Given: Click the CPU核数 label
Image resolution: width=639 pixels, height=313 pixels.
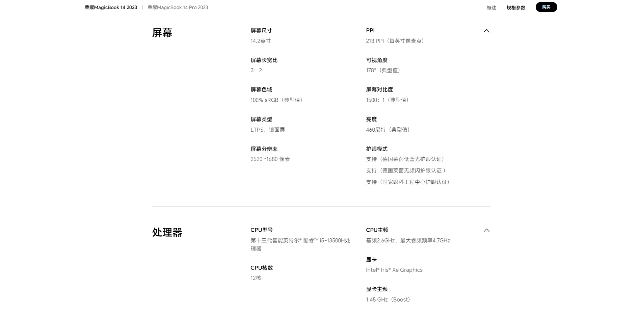Looking at the screenshot, I should [262, 268].
